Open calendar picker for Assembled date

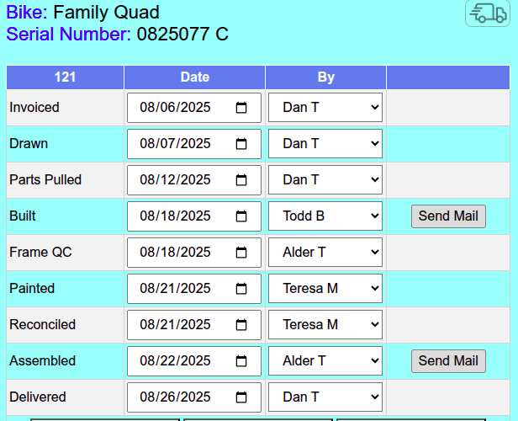click(x=241, y=361)
